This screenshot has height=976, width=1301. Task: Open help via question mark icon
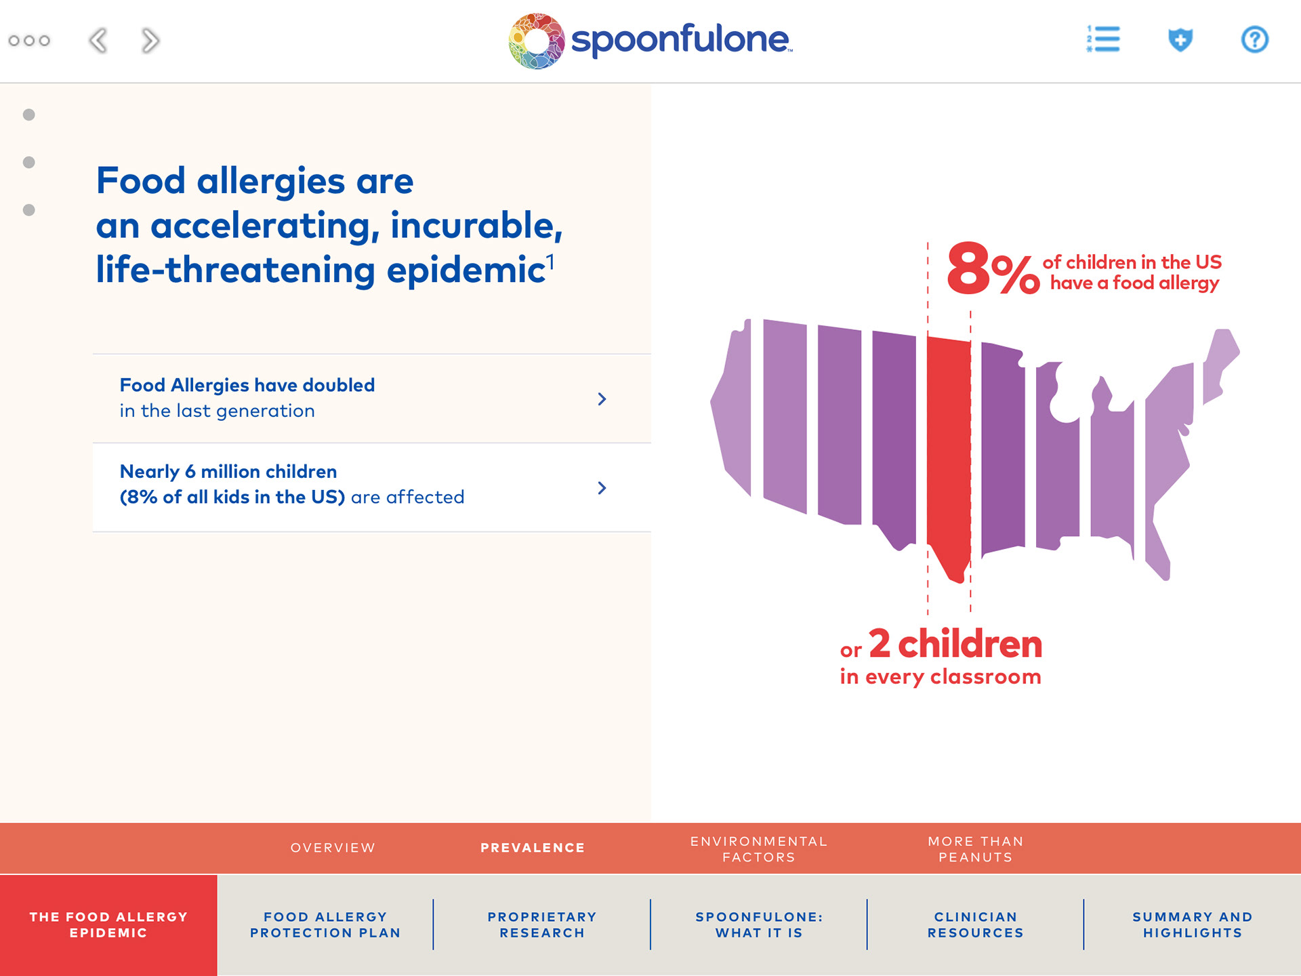tap(1254, 39)
